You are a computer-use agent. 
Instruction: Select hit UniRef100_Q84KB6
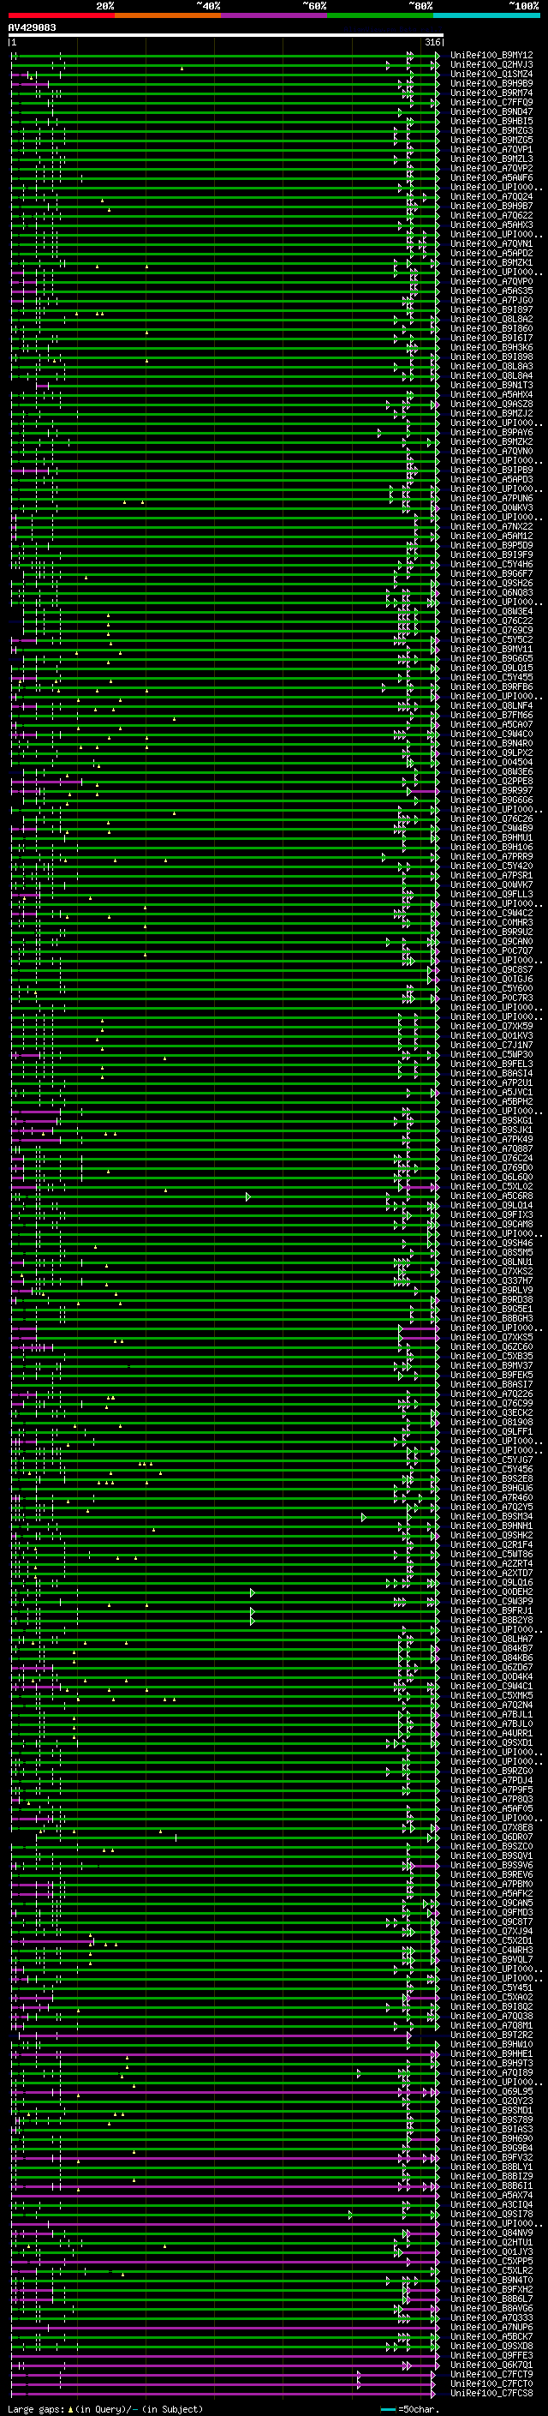pyautogui.click(x=491, y=1658)
